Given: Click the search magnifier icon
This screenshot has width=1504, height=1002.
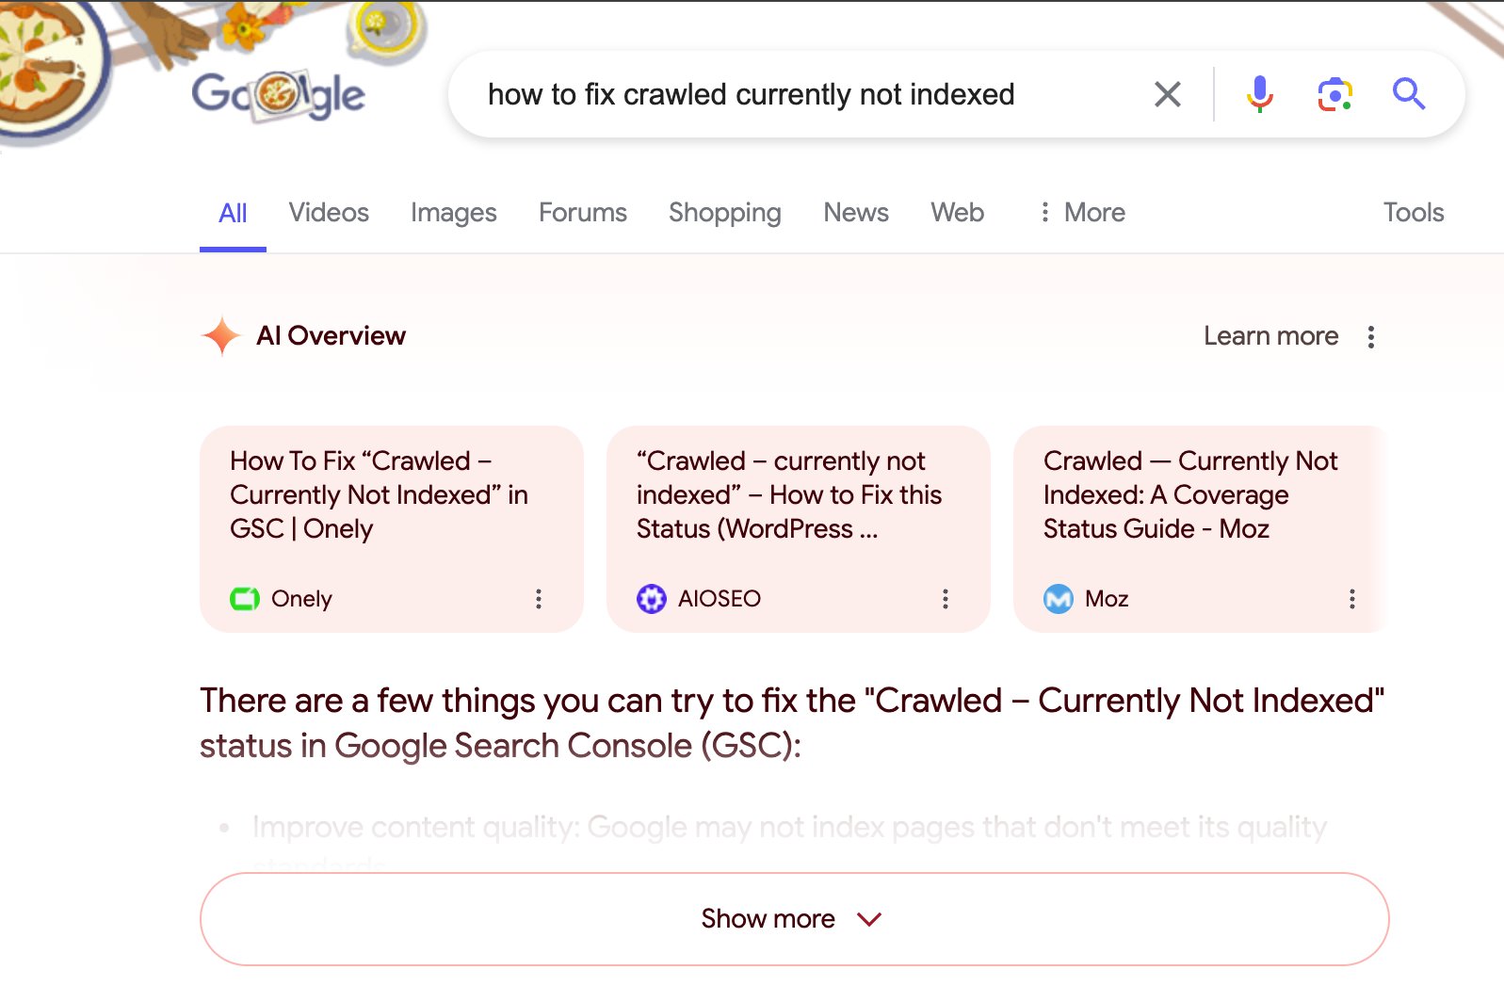Looking at the screenshot, I should tap(1408, 93).
